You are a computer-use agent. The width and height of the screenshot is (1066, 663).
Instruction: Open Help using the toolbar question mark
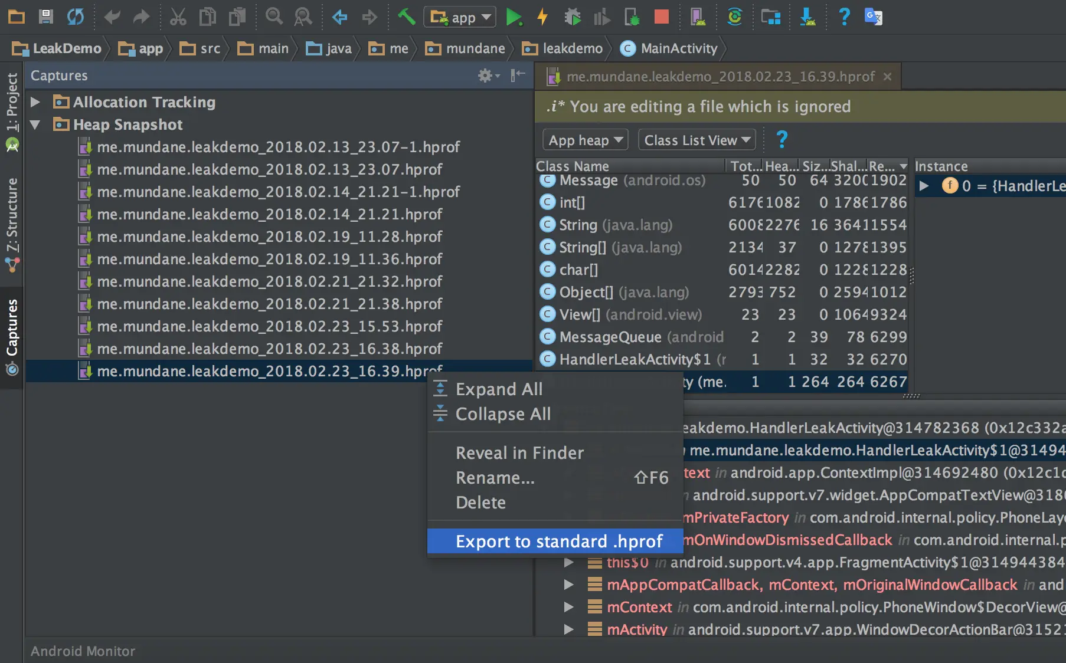(x=845, y=17)
